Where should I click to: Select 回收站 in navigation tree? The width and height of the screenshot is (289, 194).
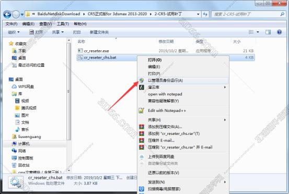pyautogui.click(x=20, y=165)
